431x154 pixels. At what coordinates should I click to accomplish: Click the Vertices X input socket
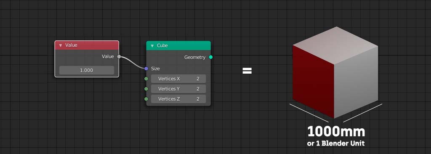click(146, 79)
